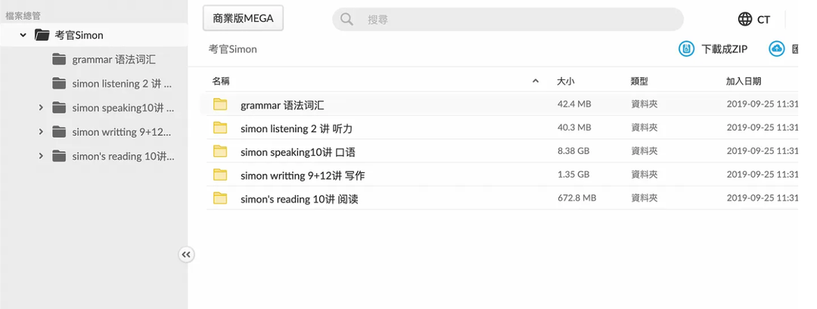Select the grammar 语法词汇 row in file list

tap(502, 104)
